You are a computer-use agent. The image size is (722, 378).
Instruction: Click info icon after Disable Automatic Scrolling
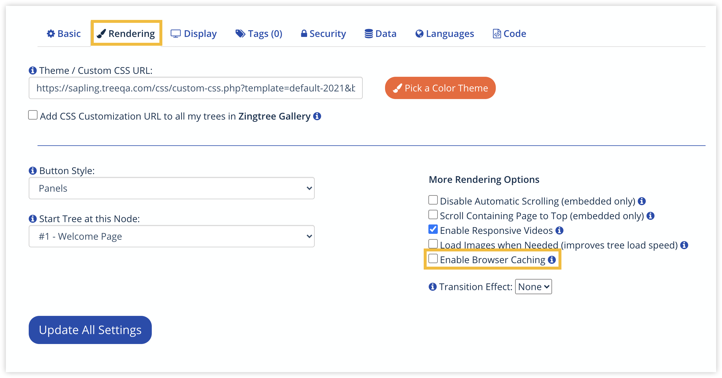(x=642, y=201)
